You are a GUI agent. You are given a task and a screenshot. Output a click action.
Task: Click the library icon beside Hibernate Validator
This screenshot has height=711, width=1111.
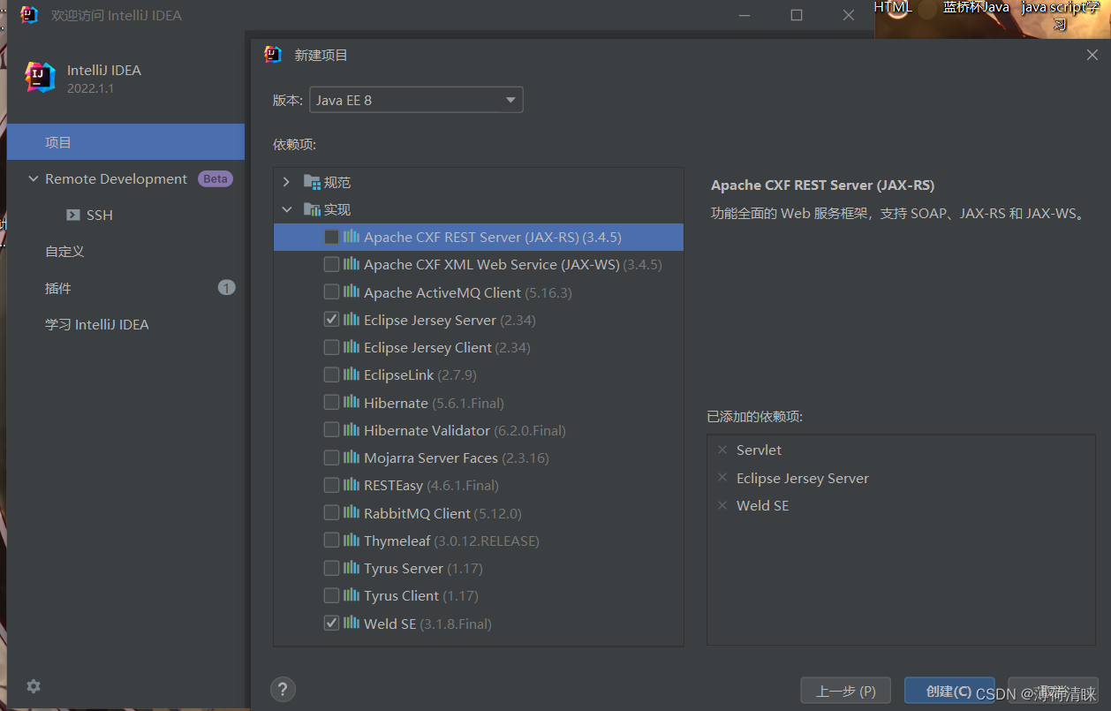click(x=351, y=430)
